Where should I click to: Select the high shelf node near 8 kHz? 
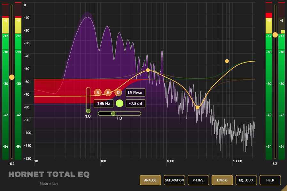pos(227,61)
